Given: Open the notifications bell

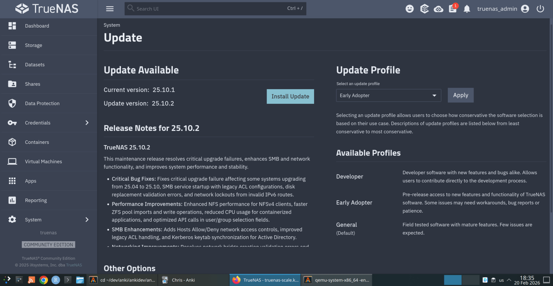Looking at the screenshot, I should point(467,8).
